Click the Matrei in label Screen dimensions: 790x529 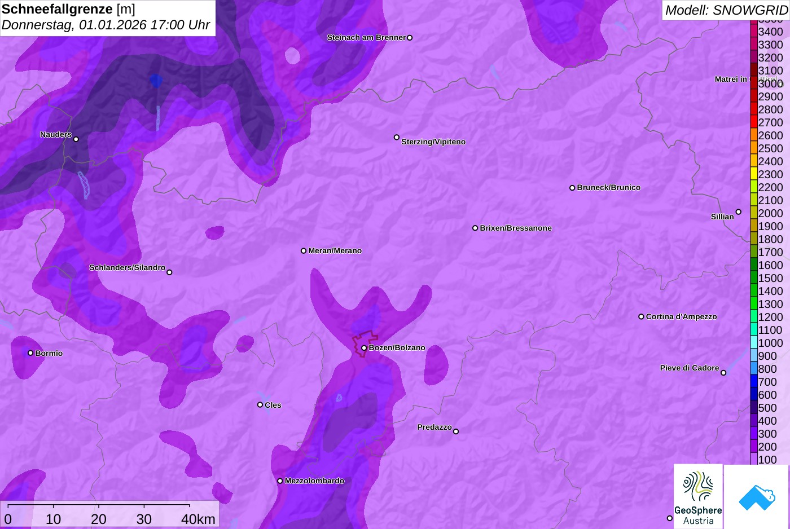click(731, 79)
